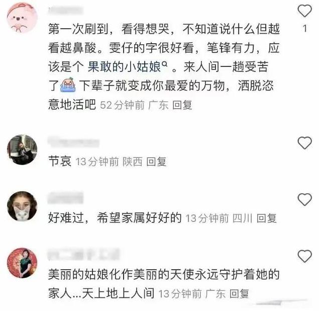Select the comment text 好难过，希望家属好好的

[x=115, y=218]
